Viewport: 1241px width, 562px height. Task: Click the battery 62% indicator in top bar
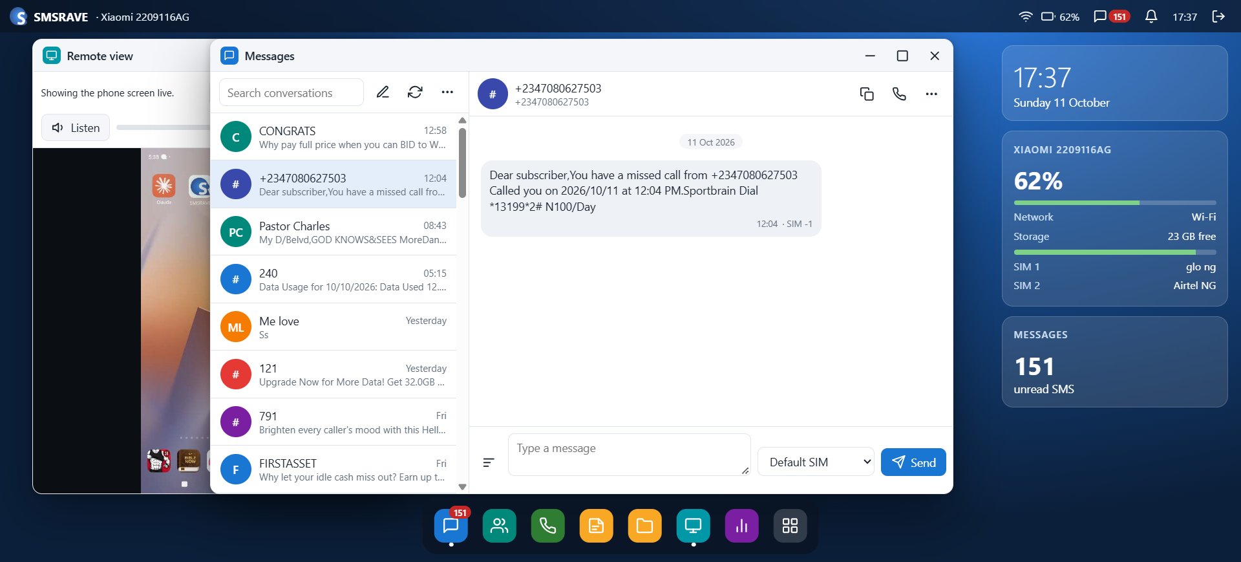(1060, 17)
